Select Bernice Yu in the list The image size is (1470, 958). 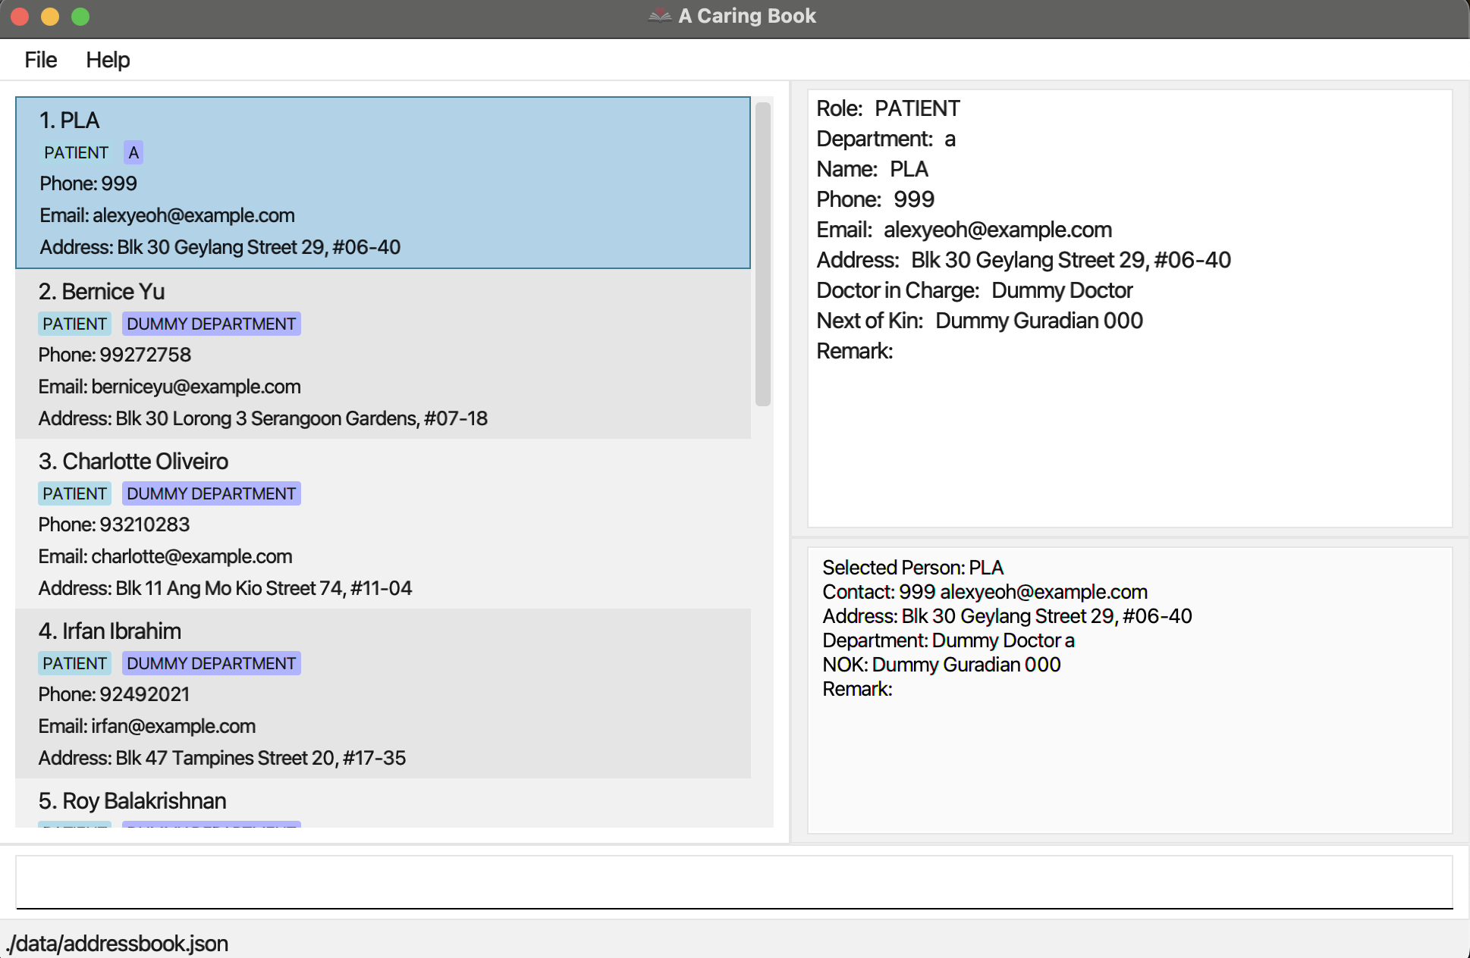tap(102, 291)
